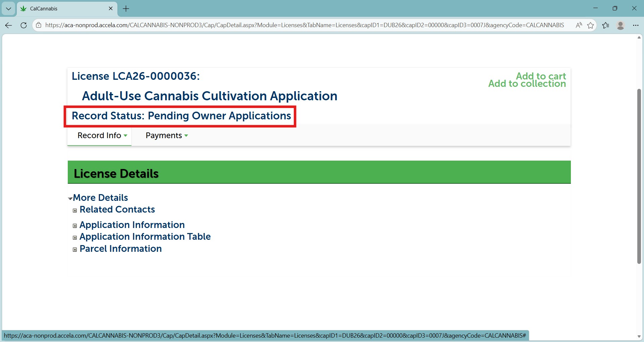The width and height of the screenshot is (644, 342).
Task: Click the scrollbar down arrow
Action: (x=639, y=336)
